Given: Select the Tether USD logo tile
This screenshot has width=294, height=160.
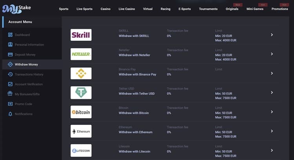Looking at the screenshot, I should pyautogui.click(x=81, y=93).
